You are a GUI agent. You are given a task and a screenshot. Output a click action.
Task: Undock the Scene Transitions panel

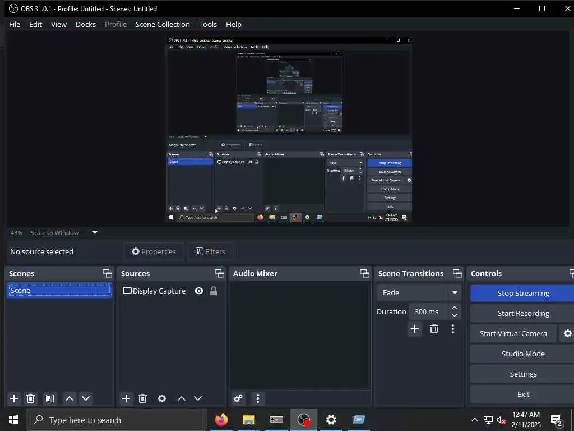click(457, 273)
